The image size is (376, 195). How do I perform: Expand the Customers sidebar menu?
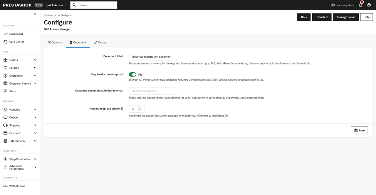[16, 76]
